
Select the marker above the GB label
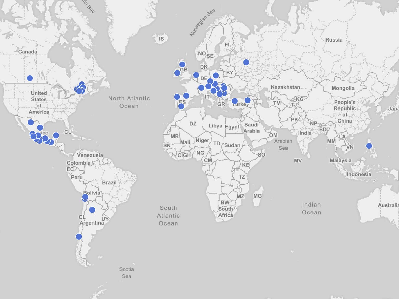182,64
